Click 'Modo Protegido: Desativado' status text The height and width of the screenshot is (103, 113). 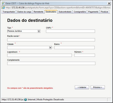coord(50,100)
